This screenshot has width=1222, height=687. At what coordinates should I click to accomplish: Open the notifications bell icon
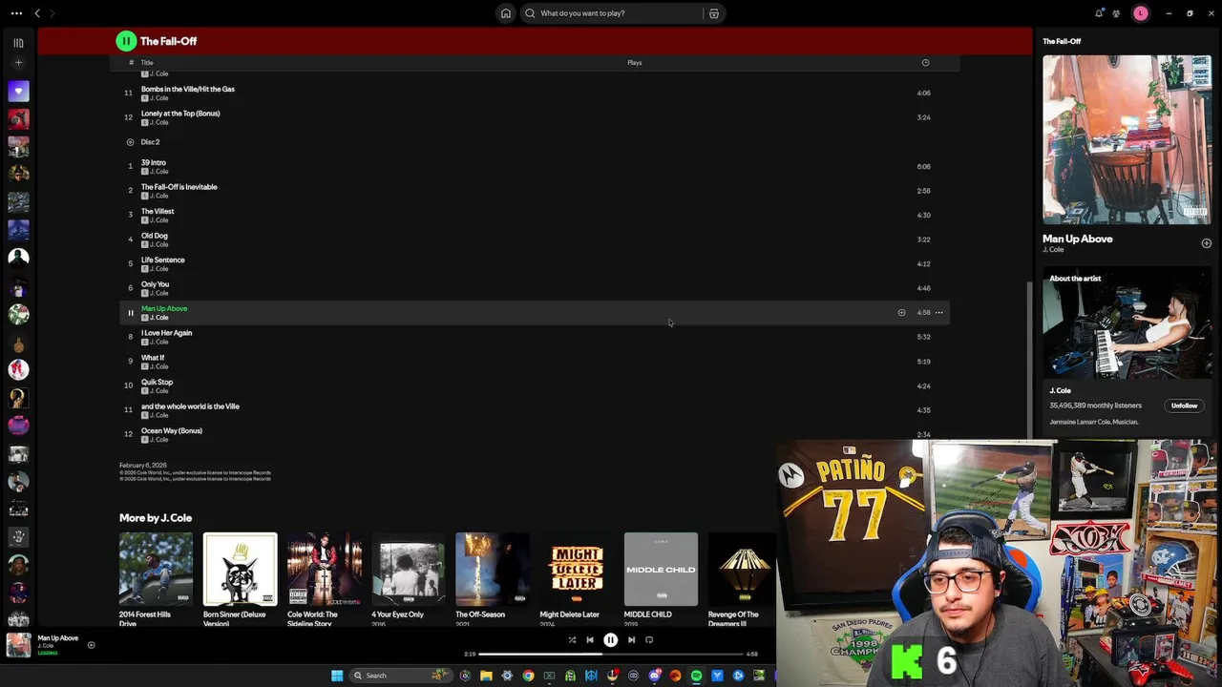(x=1099, y=13)
